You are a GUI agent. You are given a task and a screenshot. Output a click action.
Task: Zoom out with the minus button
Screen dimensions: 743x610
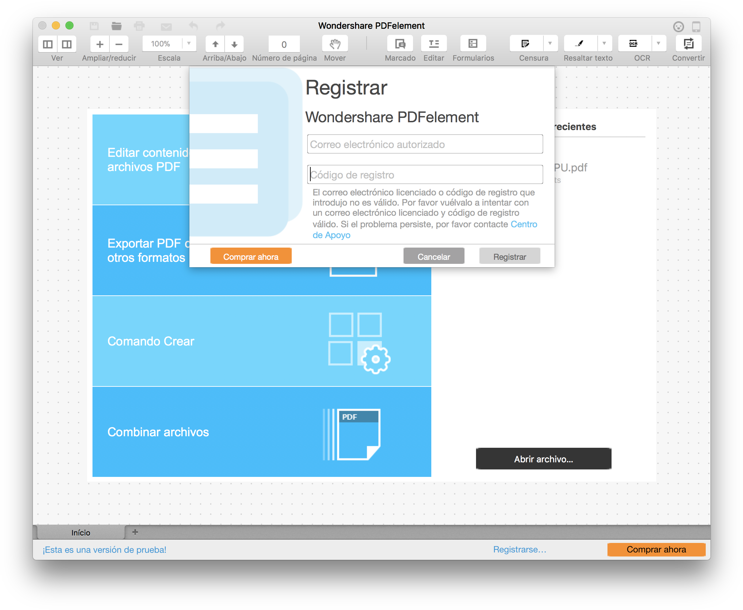[x=119, y=44]
